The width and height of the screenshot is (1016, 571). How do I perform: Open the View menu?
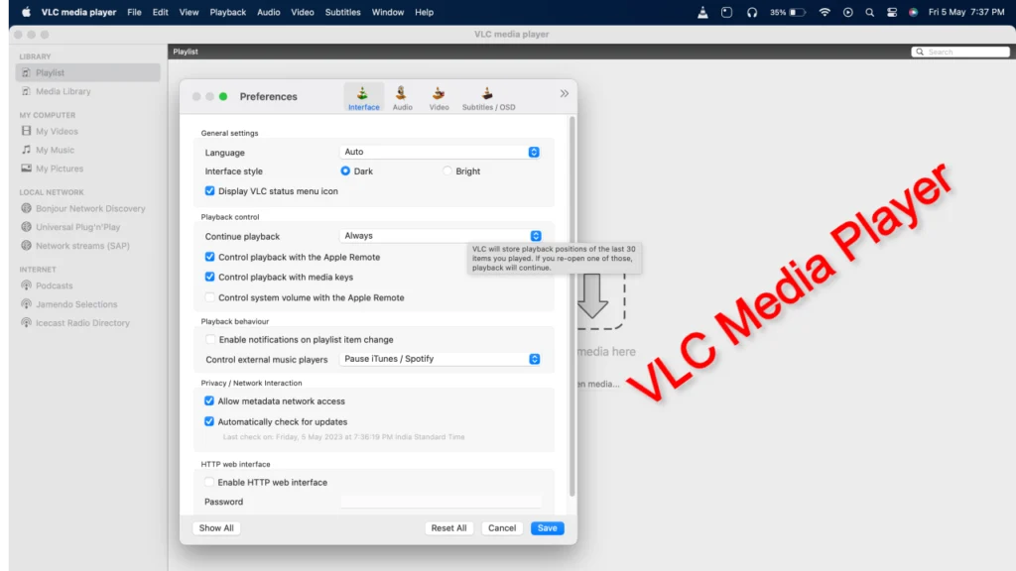click(189, 12)
